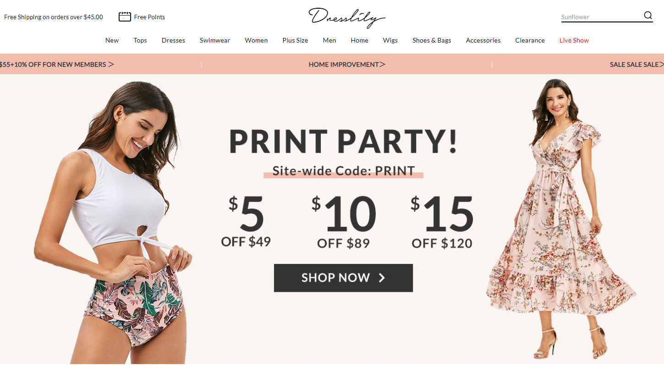Go to the Clearance section
This screenshot has height=365, width=664.
530,40
